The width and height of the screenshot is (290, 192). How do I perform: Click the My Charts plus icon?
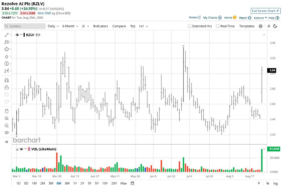[220, 18]
